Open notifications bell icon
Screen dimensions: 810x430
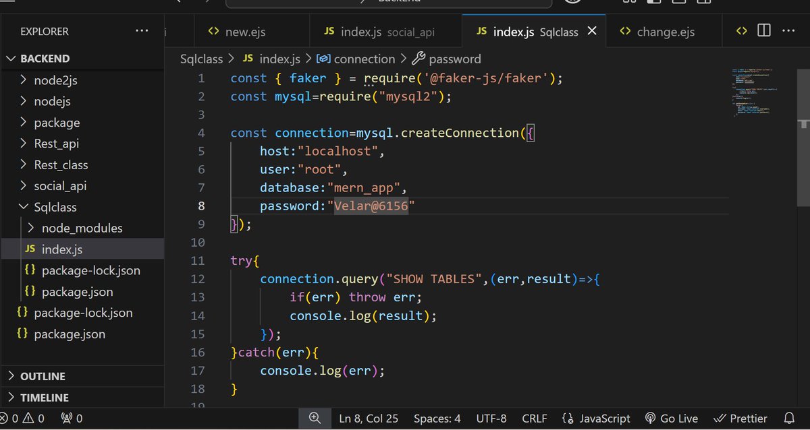coord(789,419)
